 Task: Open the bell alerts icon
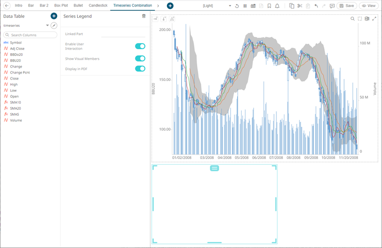click(x=277, y=6)
